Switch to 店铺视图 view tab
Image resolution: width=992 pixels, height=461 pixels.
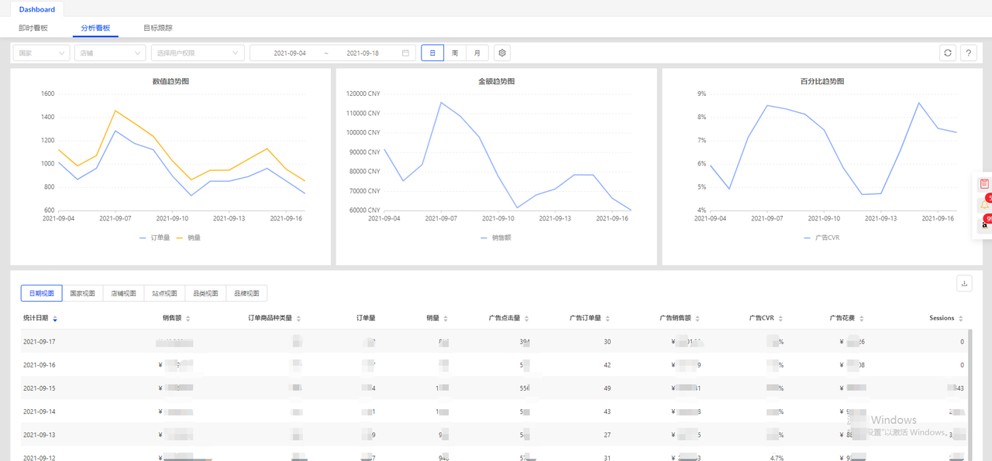click(x=123, y=293)
